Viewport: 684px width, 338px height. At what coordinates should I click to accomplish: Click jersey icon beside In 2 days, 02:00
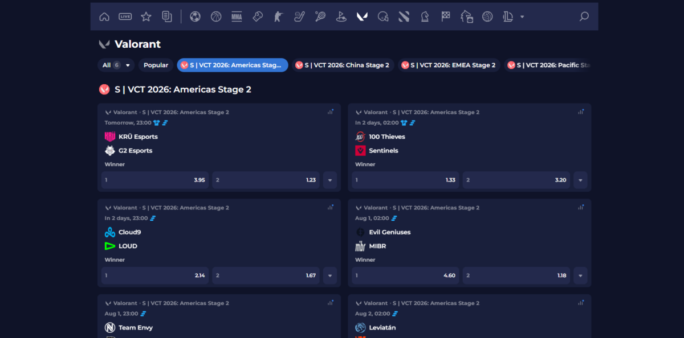pos(404,122)
